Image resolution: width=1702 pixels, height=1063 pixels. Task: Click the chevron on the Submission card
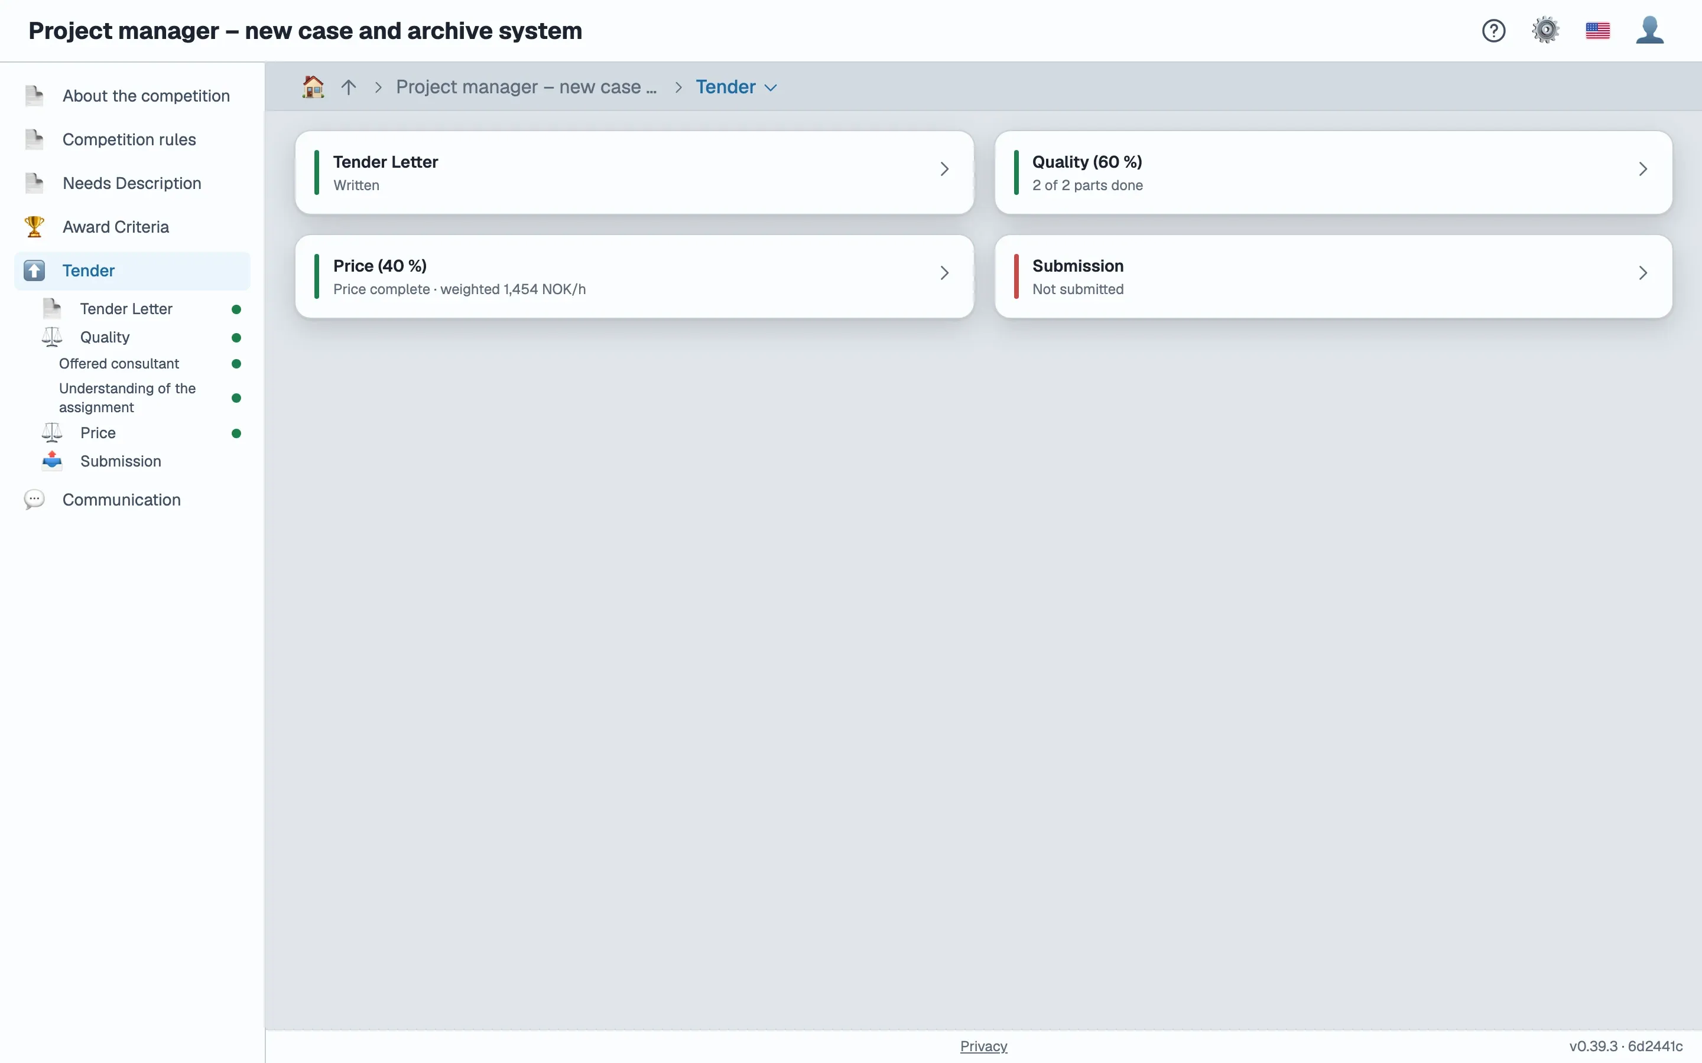(x=1643, y=273)
